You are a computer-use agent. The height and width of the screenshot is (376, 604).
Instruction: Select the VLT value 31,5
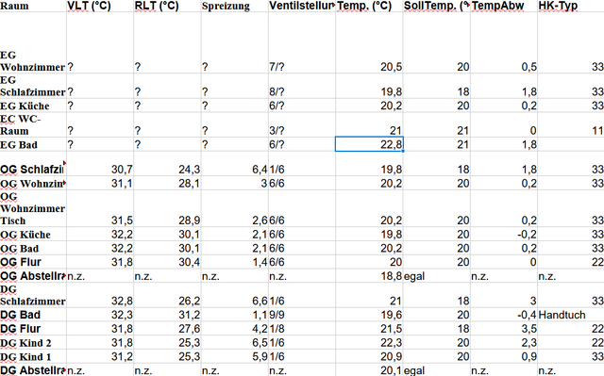100,208
